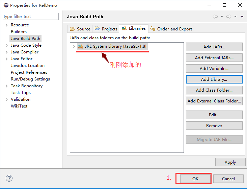Maximize the Properties for RefDemo window
Screen dimensions: 247x189
(224, 5)
